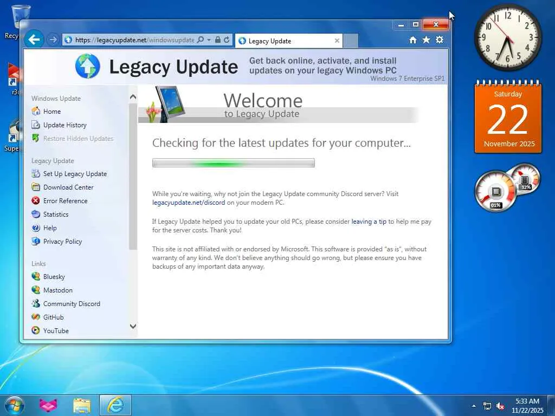555x416 pixels.
Task: Open the Windows Start menu orb
Action: [x=15, y=405]
